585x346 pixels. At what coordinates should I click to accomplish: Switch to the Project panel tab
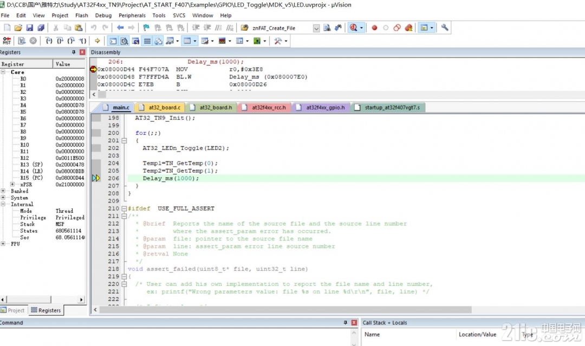(x=12, y=310)
